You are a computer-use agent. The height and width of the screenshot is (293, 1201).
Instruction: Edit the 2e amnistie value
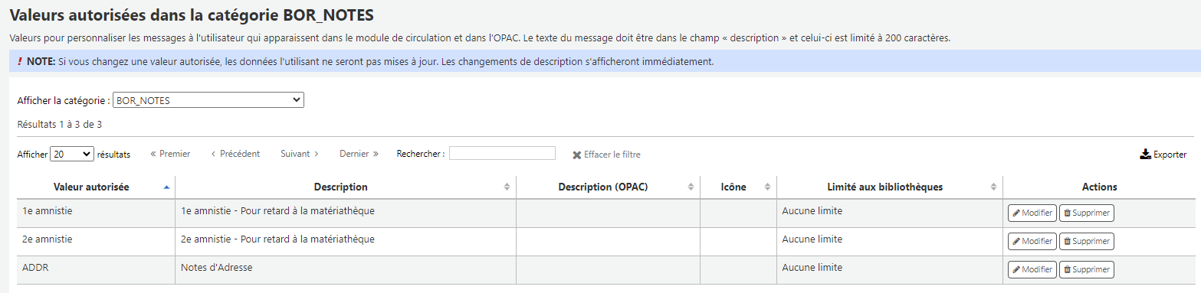point(1032,241)
